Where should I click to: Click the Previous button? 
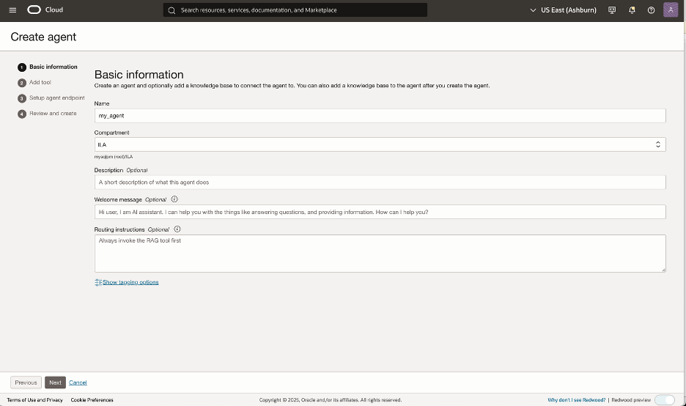tap(26, 383)
